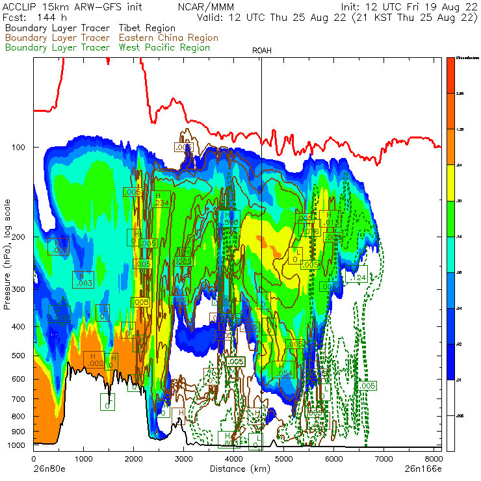Viewport: 481px width, 481px height.
Task: Click the 1000 km distance tick label
Action: point(83,459)
